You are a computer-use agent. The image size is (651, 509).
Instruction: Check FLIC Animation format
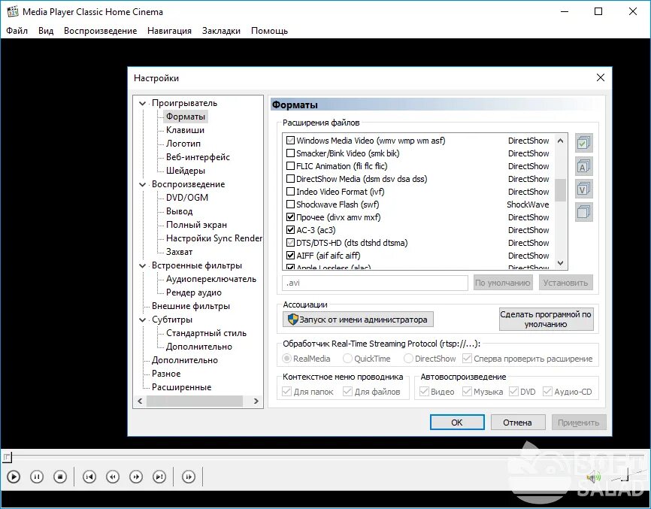pyautogui.click(x=291, y=166)
